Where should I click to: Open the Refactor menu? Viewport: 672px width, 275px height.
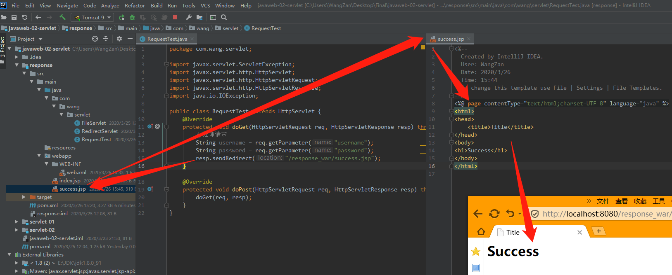pos(135,5)
